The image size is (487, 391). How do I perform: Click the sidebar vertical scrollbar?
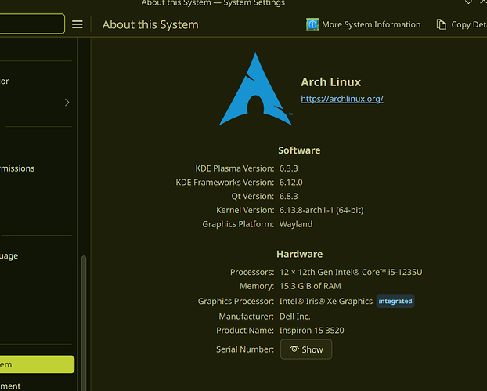(x=84, y=324)
